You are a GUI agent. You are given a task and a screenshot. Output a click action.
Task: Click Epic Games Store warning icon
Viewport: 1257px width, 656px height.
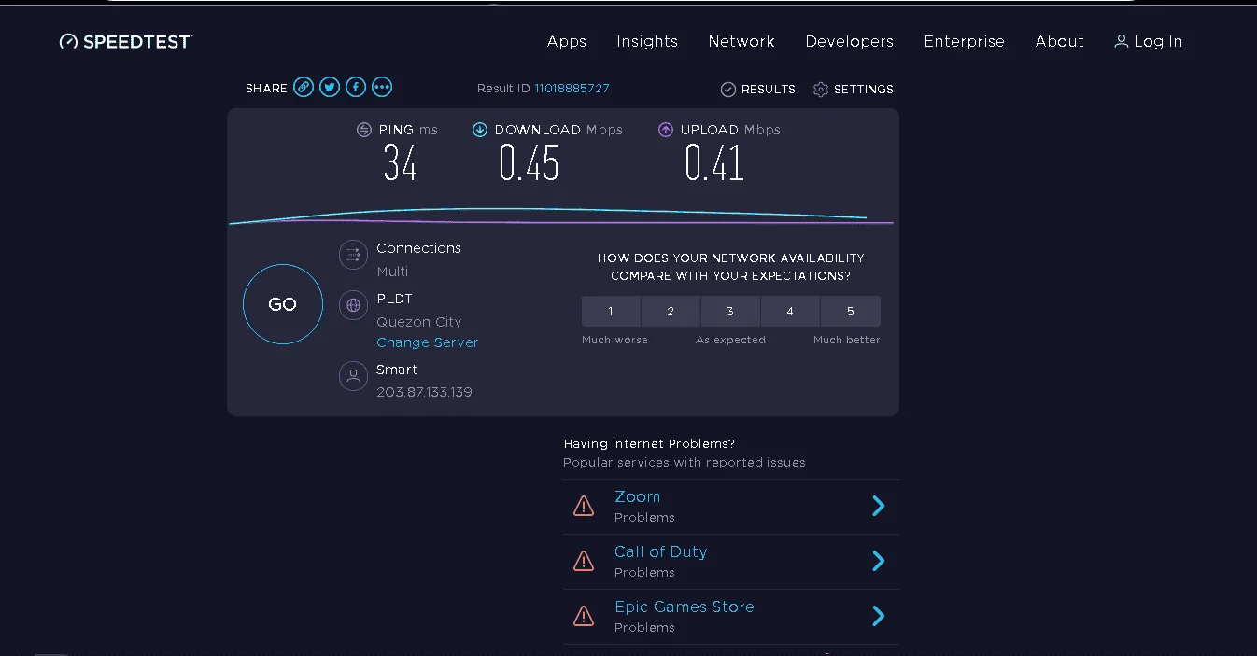(x=584, y=616)
